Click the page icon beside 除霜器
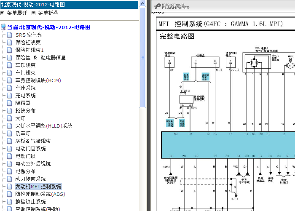The height and width of the screenshot is (211, 295). tap(10, 103)
